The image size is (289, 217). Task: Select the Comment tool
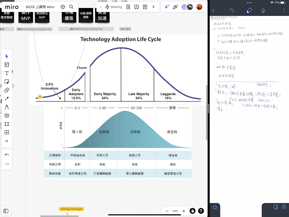pyautogui.click(x=7, y=116)
